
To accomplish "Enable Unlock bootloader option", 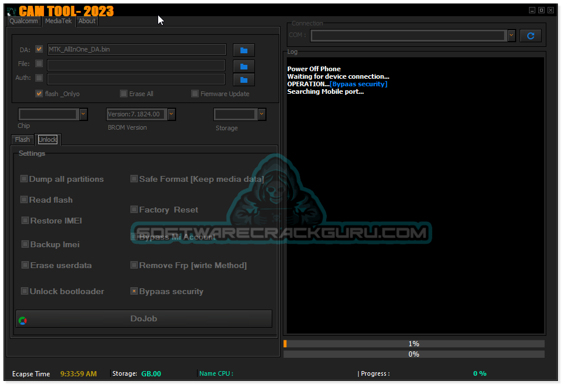I will [x=24, y=291].
